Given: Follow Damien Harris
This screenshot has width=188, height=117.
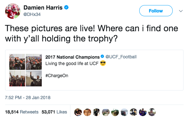Looking at the screenshot, I should click(156, 11).
